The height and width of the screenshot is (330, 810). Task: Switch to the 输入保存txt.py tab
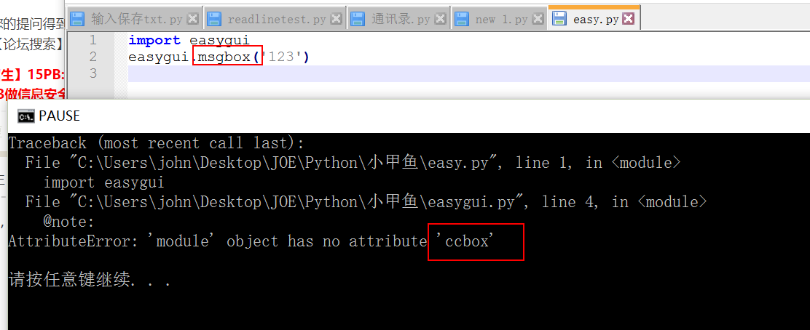(136, 19)
